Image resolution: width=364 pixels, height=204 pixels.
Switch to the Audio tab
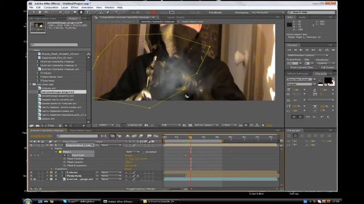302,18
